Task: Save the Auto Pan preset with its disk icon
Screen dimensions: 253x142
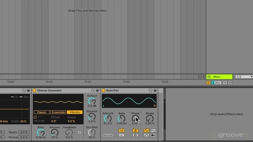Action: point(155,90)
